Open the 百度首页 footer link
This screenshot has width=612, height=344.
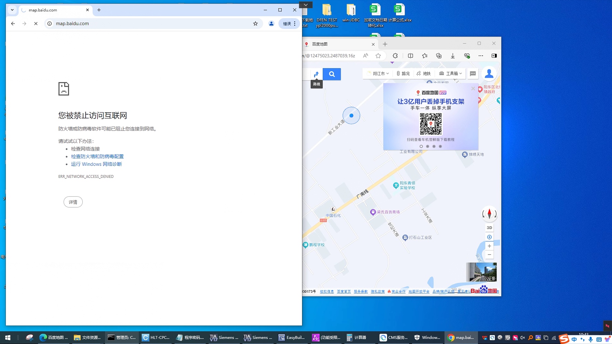click(x=344, y=291)
